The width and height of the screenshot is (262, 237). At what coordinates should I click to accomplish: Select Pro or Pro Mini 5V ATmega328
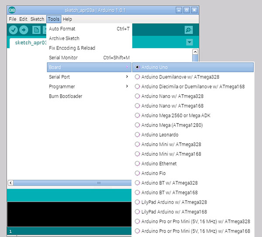coord(193,221)
